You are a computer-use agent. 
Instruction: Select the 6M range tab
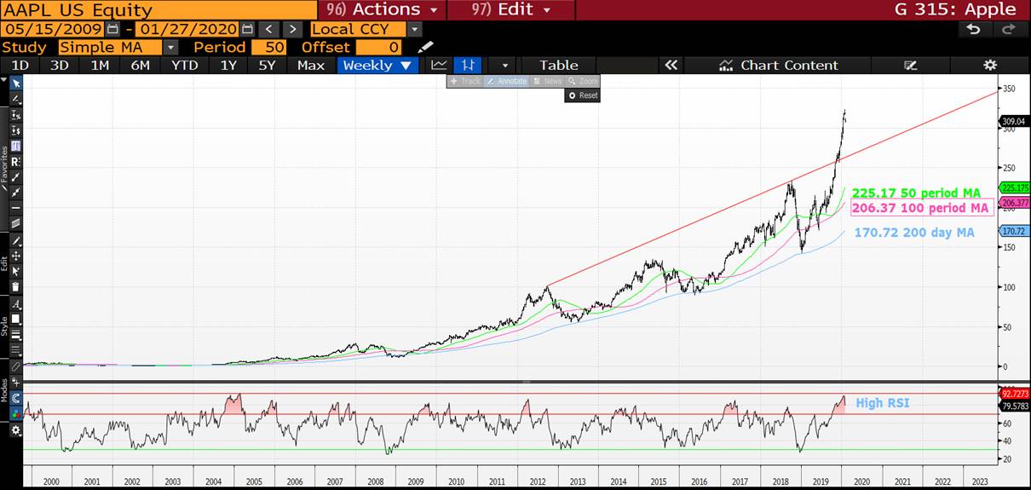[141, 65]
